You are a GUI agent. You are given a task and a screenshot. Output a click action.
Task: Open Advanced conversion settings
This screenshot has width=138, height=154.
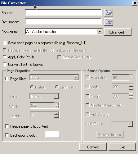[118, 32]
